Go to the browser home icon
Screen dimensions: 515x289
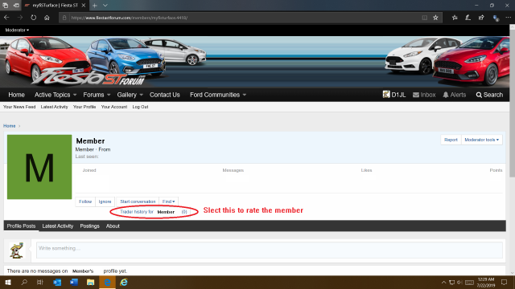coord(47,18)
